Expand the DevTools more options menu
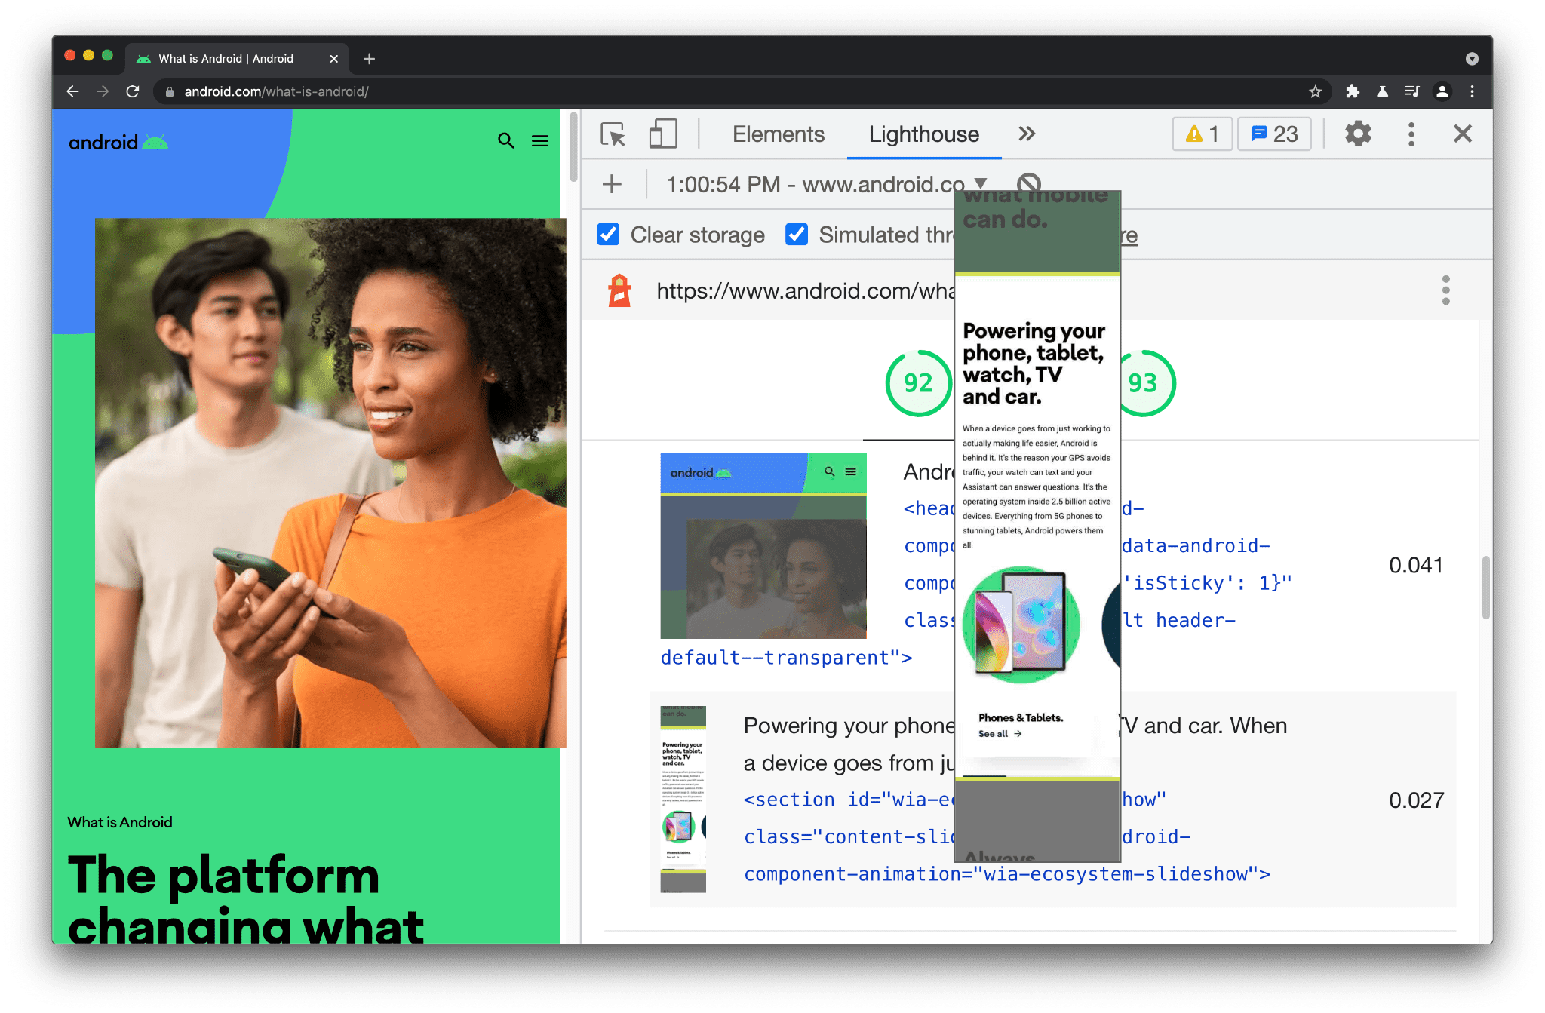 click(x=1411, y=134)
